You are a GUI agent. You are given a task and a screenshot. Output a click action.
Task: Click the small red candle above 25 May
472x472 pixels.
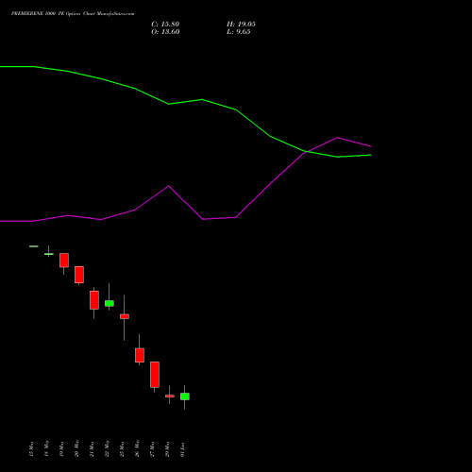125,316
